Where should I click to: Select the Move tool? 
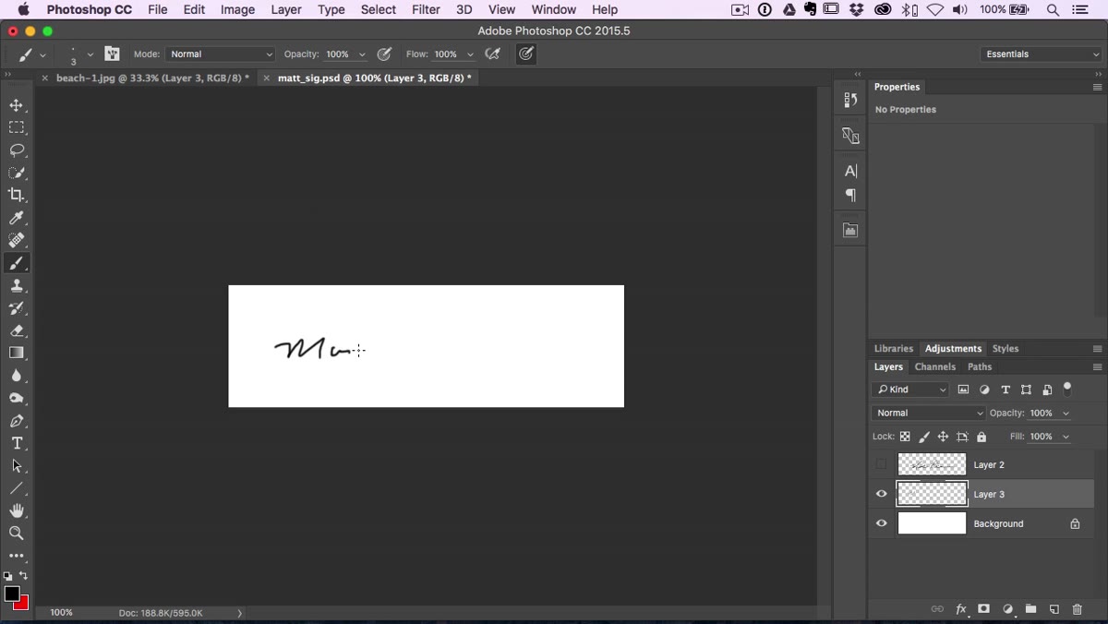pyautogui.click(x=17, y=105)
